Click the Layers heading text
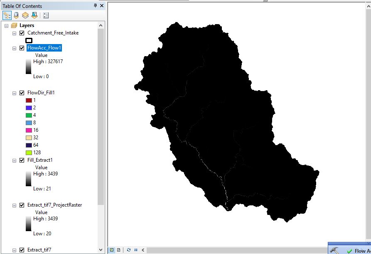This screenshot has width=371, height=254. click(x=27, y=25)
